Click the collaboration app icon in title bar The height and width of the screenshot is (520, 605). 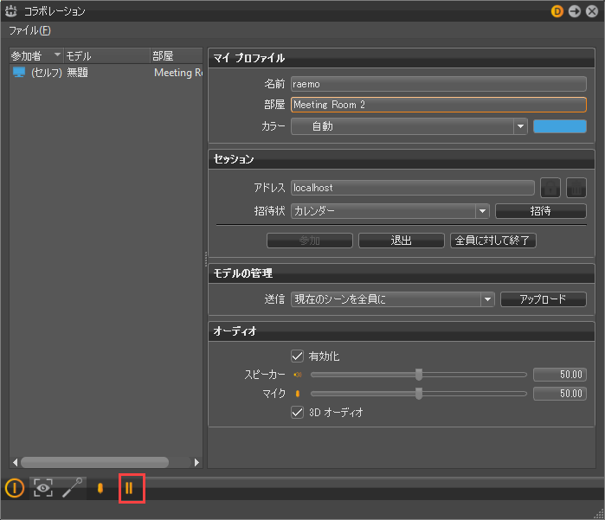[x=10, y=10]
